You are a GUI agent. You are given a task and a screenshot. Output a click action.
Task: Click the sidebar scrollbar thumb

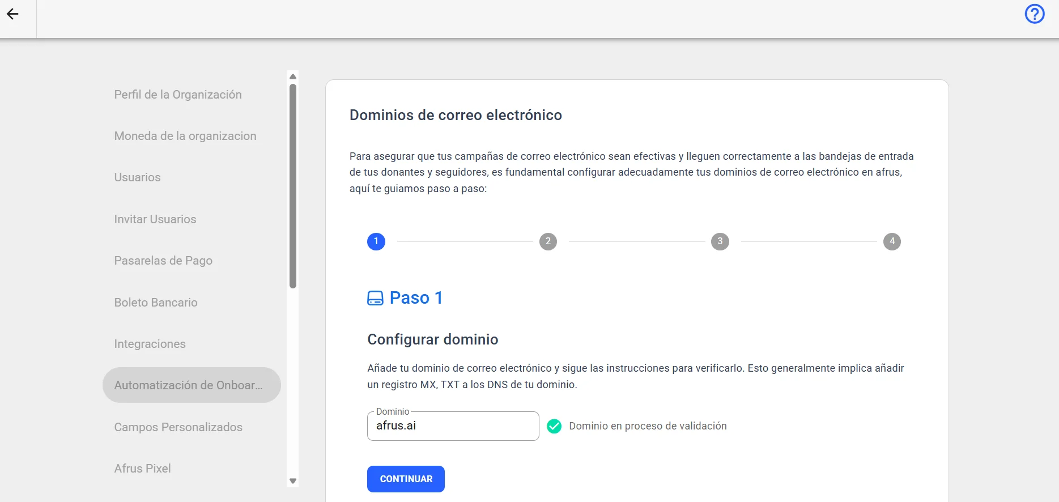[x=293, y=186]
